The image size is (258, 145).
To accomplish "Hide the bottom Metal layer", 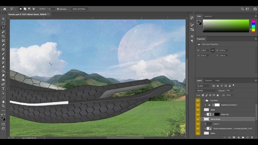I will point(198,133).
